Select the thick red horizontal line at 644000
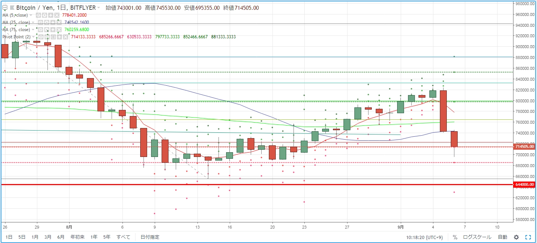Viewport: 537px width, 243px height. (257, 184)
